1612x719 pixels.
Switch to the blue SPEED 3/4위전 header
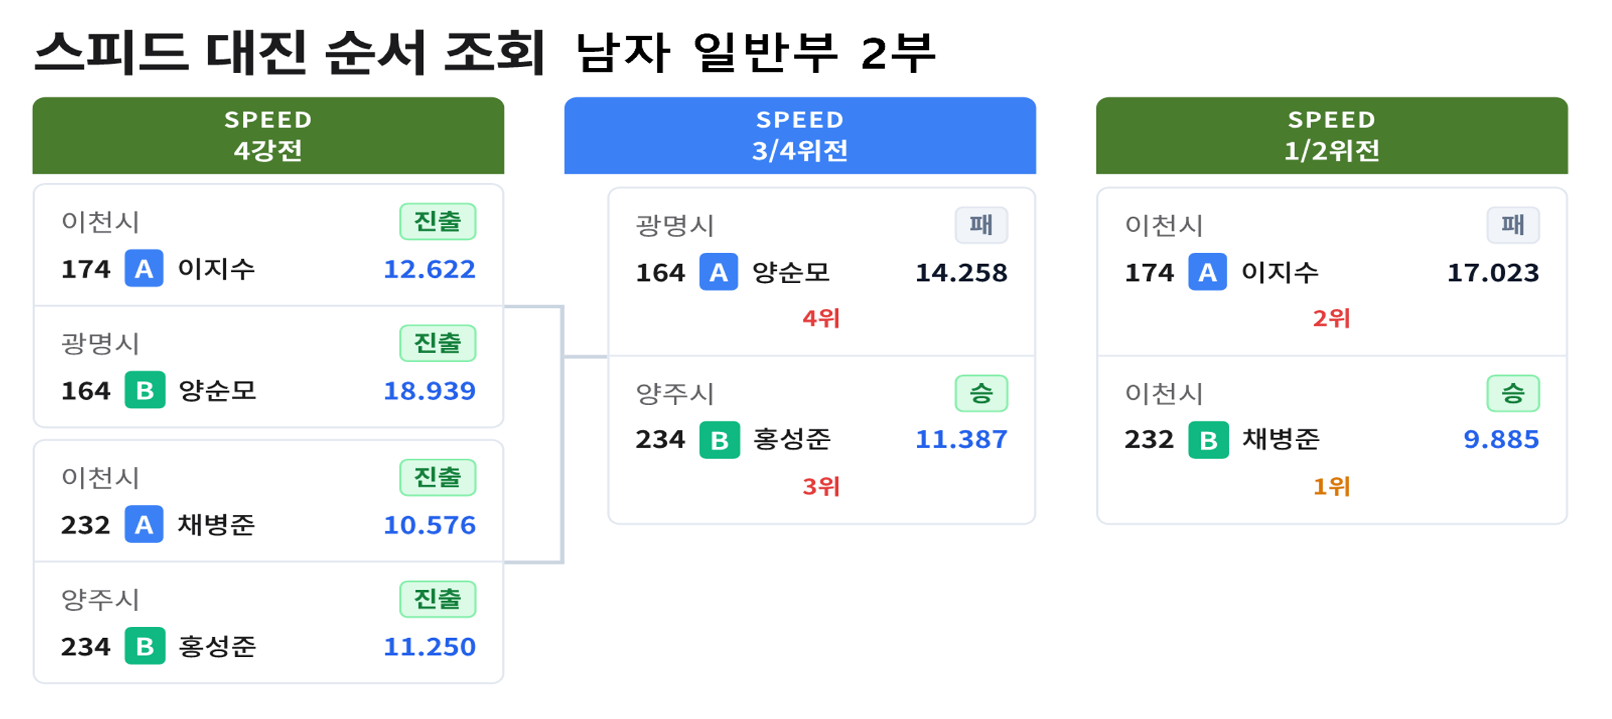800,136
